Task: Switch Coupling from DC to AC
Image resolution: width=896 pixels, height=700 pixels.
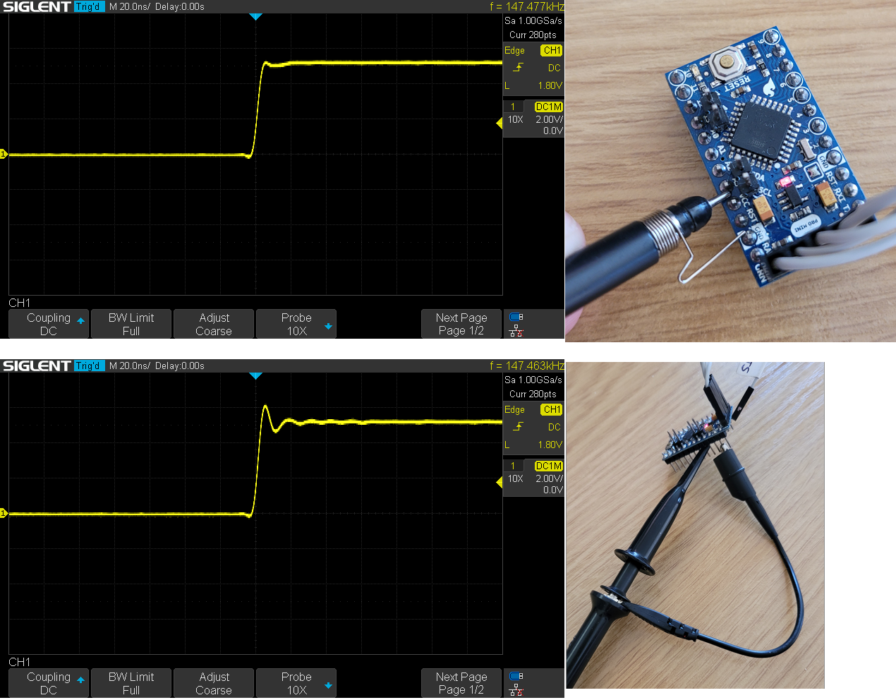Action: click(x=48, y=323)
